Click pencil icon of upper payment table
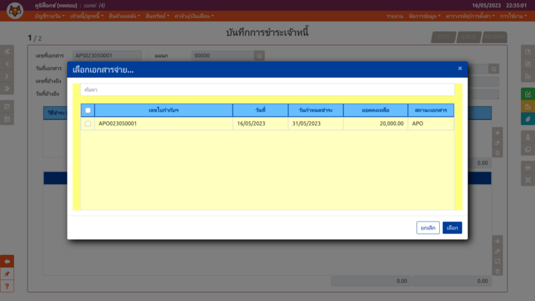 [497, 143]
